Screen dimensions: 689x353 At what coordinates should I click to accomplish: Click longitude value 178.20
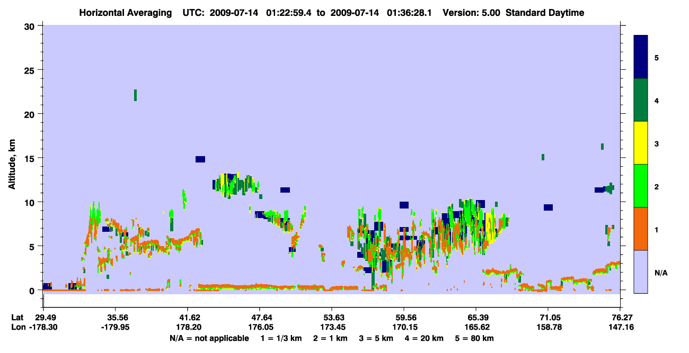[x=189, y=328]
